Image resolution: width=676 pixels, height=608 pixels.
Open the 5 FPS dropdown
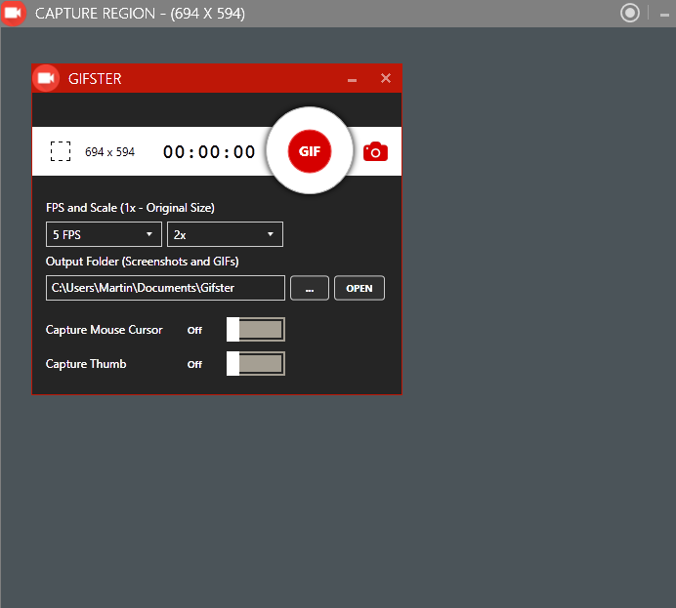pyautogui.click(x=104, y=234)
